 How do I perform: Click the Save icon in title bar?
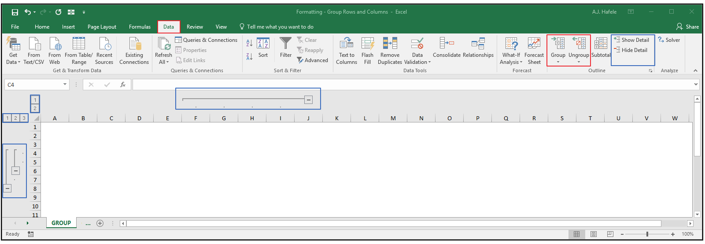pyautogui.click(x=15, y=12)
